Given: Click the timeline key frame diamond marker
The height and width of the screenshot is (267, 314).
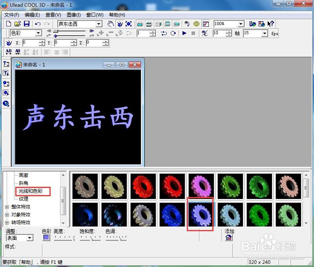Looking at the screenshot, I should coord(55,36).
